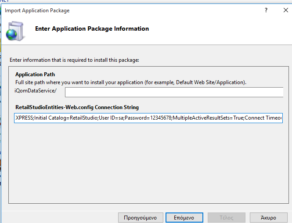Click the RetailStudioEntities-Web.config Connection String label

click(77, 107)
